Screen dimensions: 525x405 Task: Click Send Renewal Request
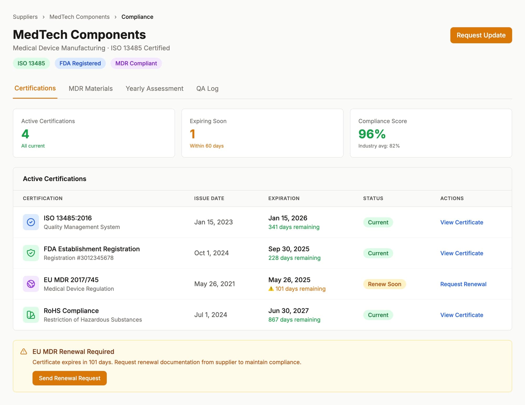[69, 378]
